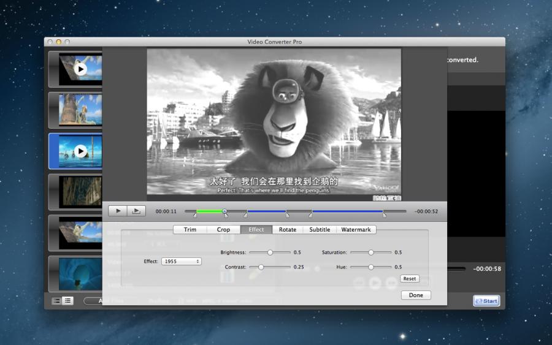552x345 pixels.
Task: Go to the Subtitle tab
Action: 320,230
